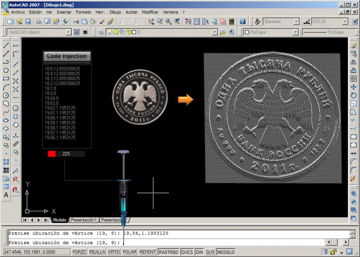Open the Layer Properties Manager icon

coord(101,32)
